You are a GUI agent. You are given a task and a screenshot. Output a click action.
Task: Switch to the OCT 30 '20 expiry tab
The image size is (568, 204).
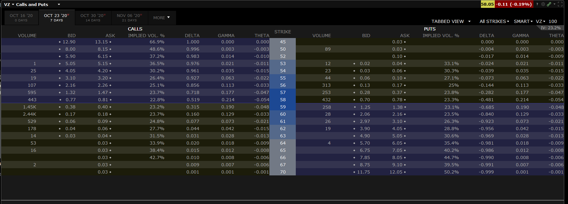(93, 18)
